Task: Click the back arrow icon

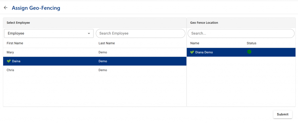Action: click(6, 8)
